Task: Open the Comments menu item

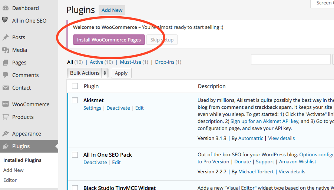Action: click(25, 75)
